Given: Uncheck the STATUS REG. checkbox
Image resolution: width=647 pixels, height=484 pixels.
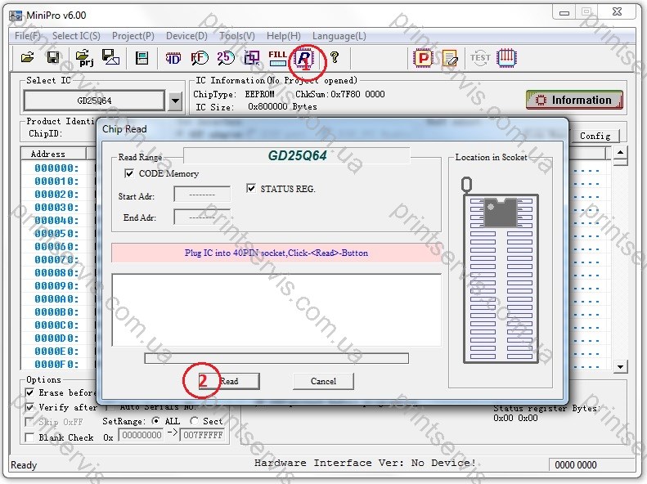Looking at the screenshot, I should click(x=250, y=188).
